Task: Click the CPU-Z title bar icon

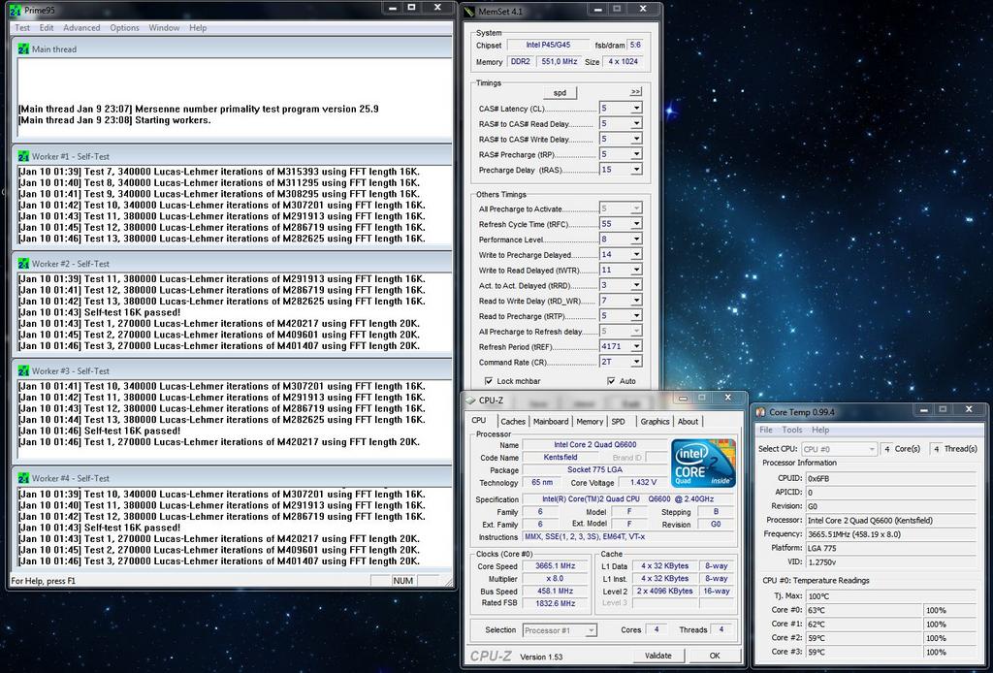Action: pos(470,401)
